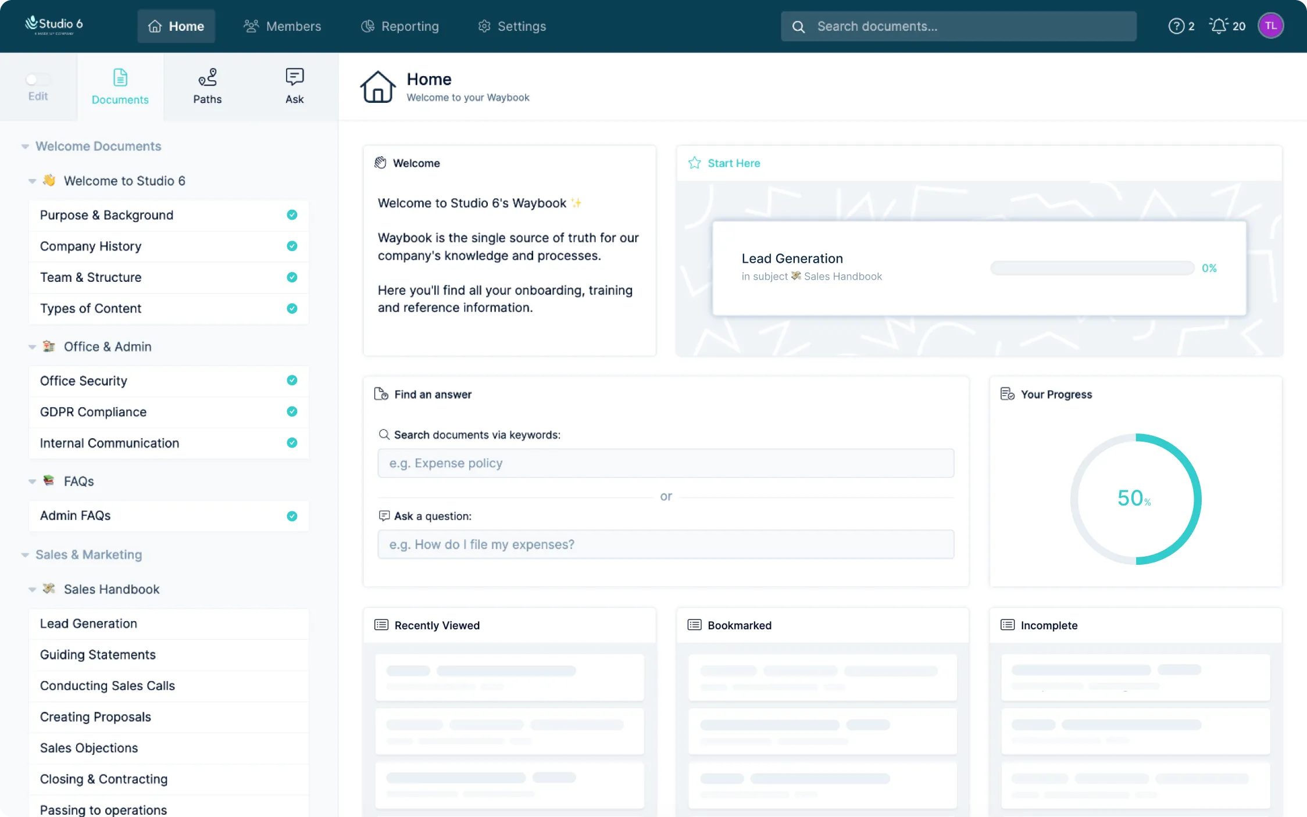Screen dimensions: 1307x817
Task: Toggle the Edit switch
Action: coord(38,80)
